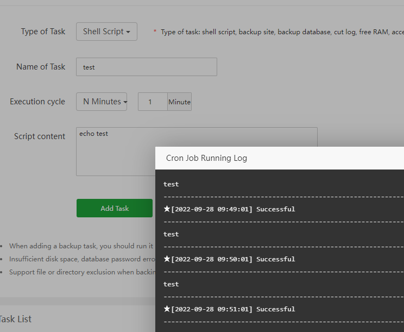Image resolution: width=404 pixels, height=332 pixels.
Task: Click the 'Script content' field label
Action: click(40, 136)
